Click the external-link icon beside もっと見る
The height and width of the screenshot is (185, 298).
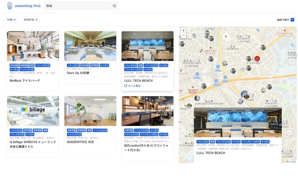pos(126,86)
